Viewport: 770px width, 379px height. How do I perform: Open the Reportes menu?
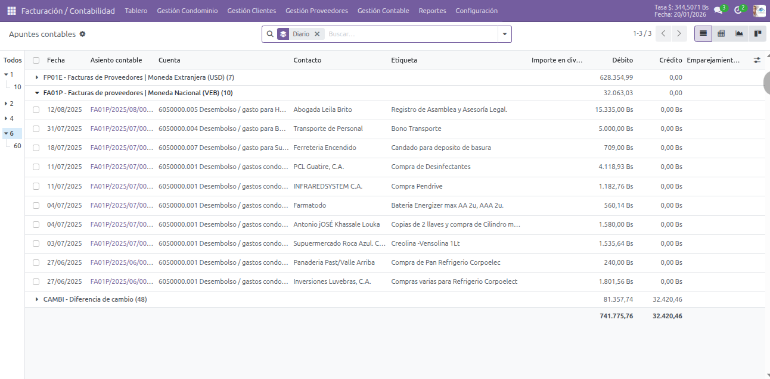[432, 11]
